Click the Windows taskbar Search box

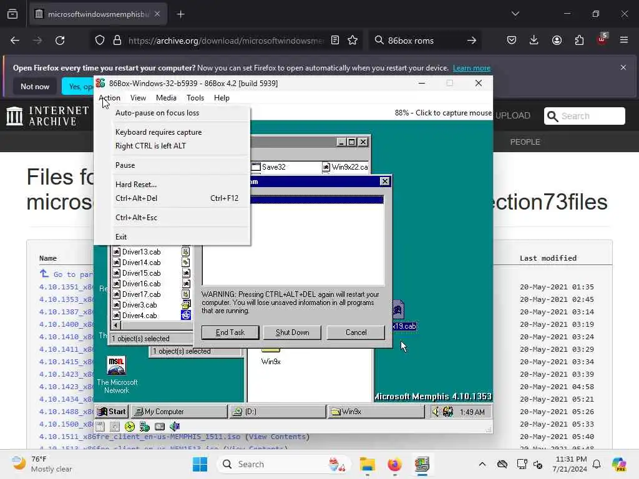[284, 464]
